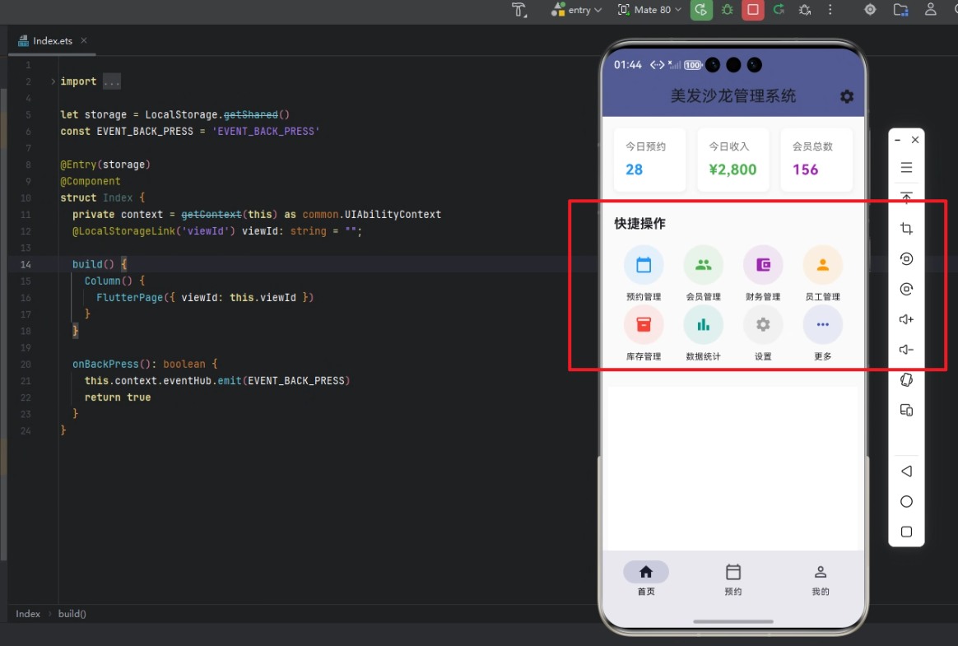Click the target locate icon in toolbar
958x646 pixels.
pos(870,10)
